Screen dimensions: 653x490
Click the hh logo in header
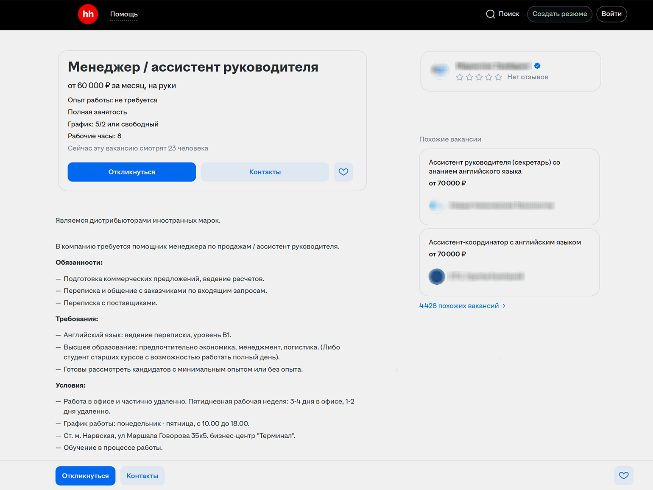[88, 14]
